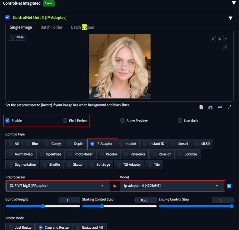
Task: Click the document with pencil new canvas icon
Action: tap(201, 107)
